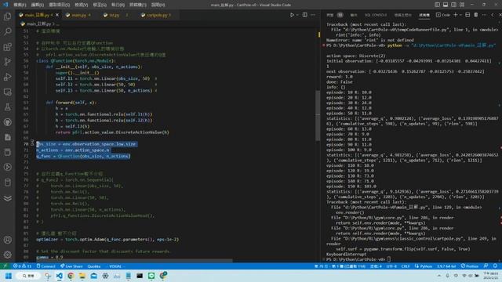Open the Run and Debug view
The image size is (502, 282).
(x=7, y=77)
